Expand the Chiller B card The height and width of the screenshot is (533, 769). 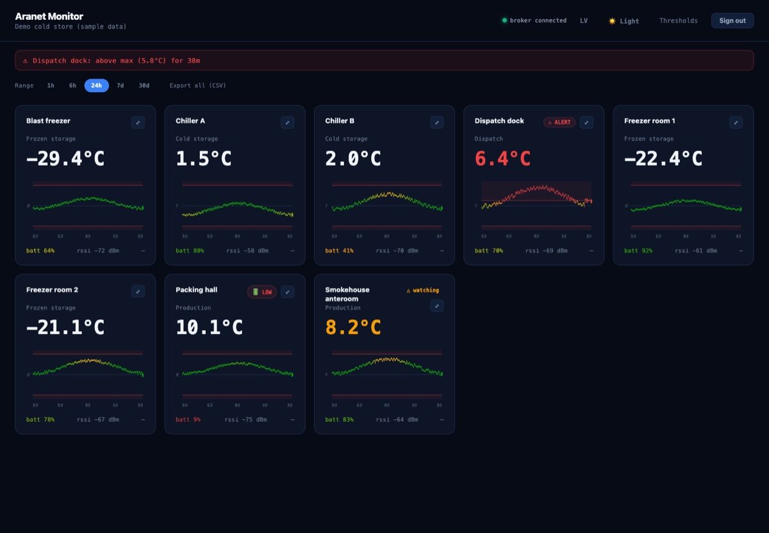coord(437,122)
